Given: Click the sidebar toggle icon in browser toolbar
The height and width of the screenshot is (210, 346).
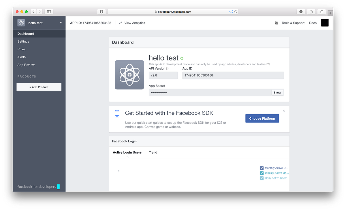Looking at the screenshot, I should pyautogui.click(x=49, y=12).
